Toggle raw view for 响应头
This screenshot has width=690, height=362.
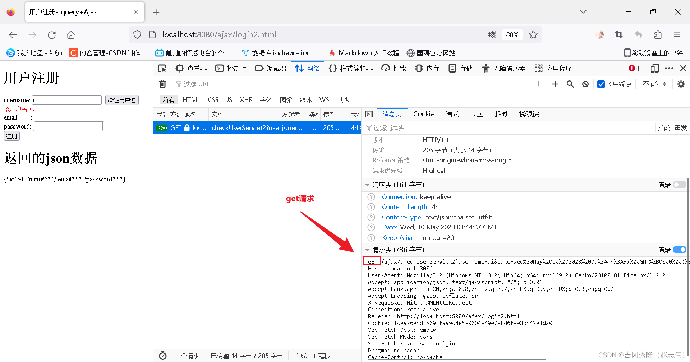pyautogui.click(x=680, y=185)
